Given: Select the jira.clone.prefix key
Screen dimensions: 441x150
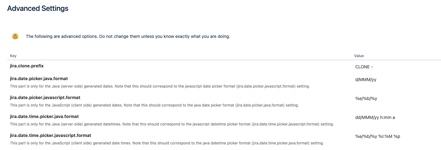Looking at the screenshot, I should (27, 66).
